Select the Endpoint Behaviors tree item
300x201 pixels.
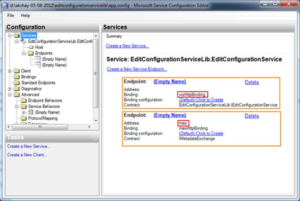(x=45, y=100)
